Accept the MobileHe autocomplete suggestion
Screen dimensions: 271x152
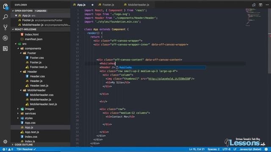[x=160, y=68]
